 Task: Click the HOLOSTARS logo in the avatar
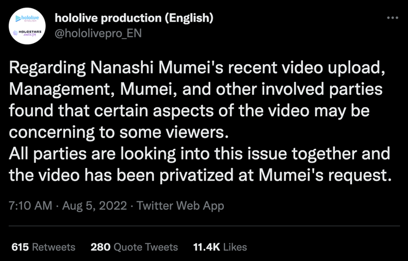click(x=27, y=33)
